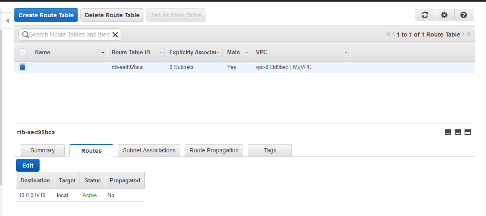Go to last page double-right arrow
Screen dimensions: 486x216
tap(468, 34)
